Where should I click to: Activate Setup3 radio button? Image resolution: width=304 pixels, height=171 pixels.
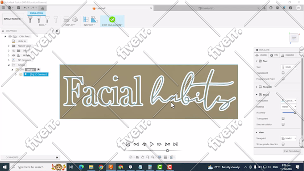point(38,70)
